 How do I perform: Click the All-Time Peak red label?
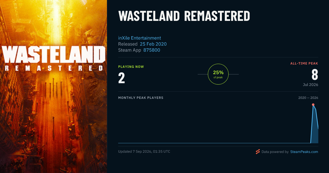pyautogui.click(x=304, y=63)
